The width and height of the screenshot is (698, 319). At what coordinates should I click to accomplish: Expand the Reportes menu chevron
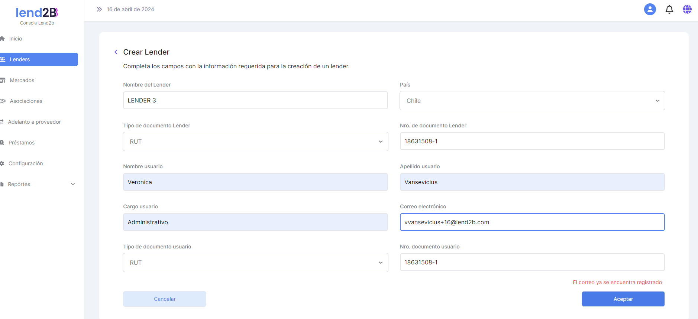(x=73, y=184)
